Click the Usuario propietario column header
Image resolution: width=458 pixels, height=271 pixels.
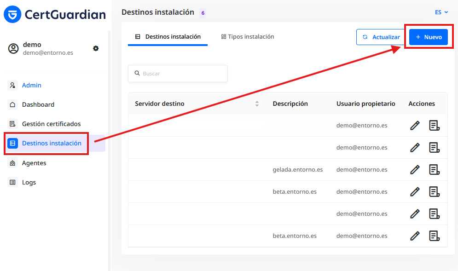point(365,104)
